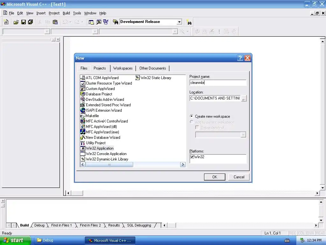
Task: Click project list scroll left arrow
Action: (x=83, y=165)
